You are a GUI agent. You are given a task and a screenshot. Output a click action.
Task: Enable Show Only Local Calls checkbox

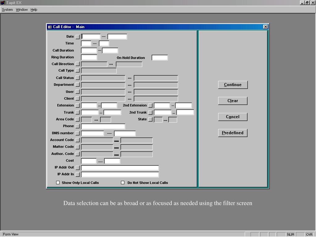(58, 183)
